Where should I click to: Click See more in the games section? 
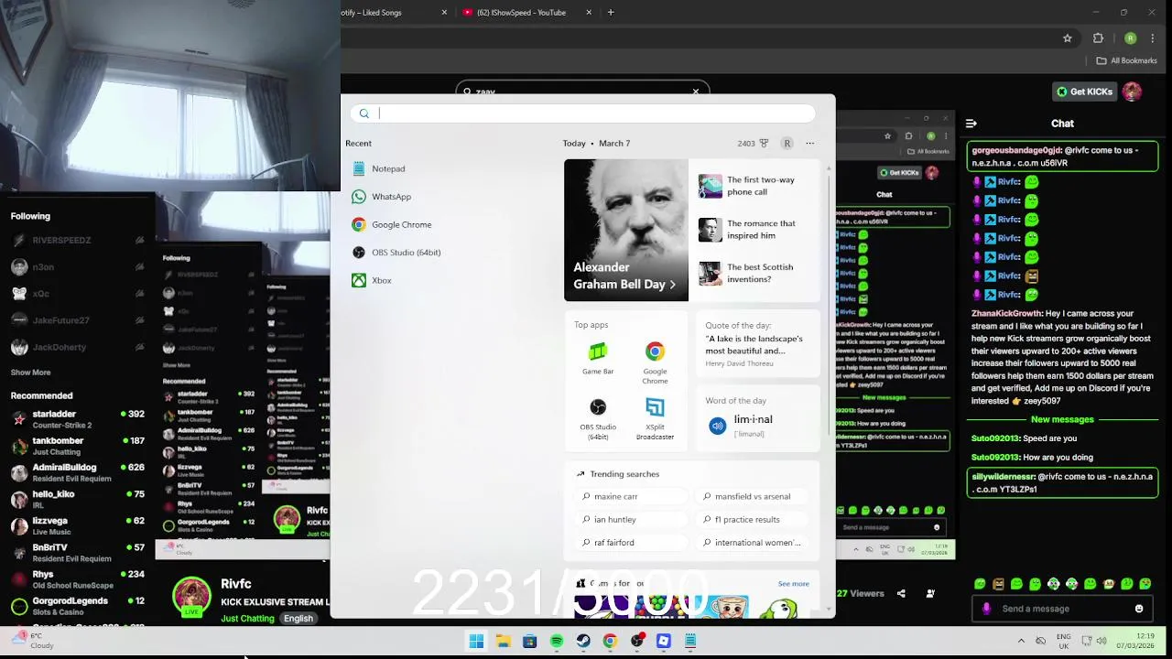(793, 584)
